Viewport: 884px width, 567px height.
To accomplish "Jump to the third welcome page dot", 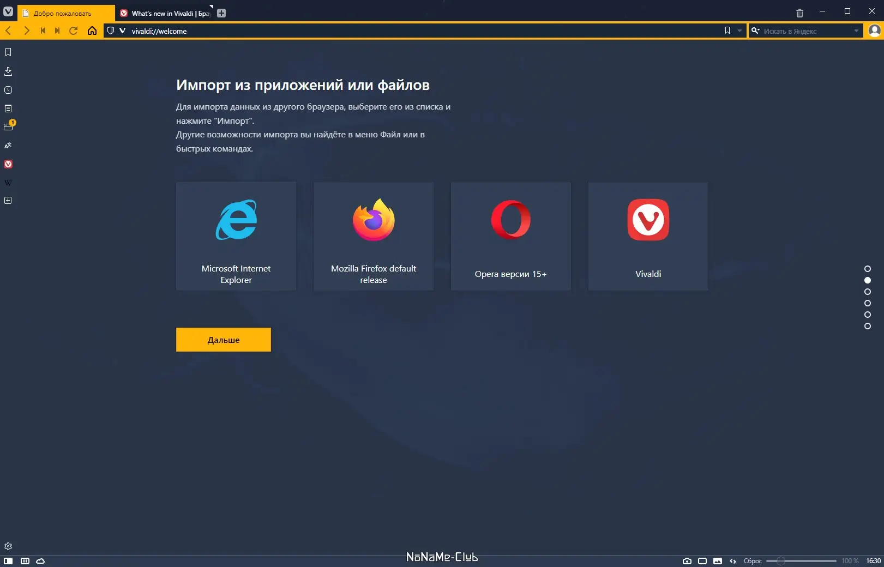I will (868, 292).
